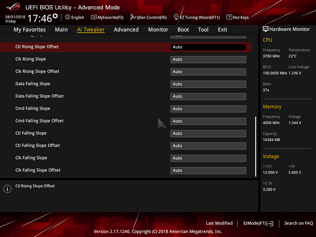Screen dimensions: 316x237
Task: Click CPU frequency value 3700 MHz
Action: pyautogui.click(x=271, y=56)
